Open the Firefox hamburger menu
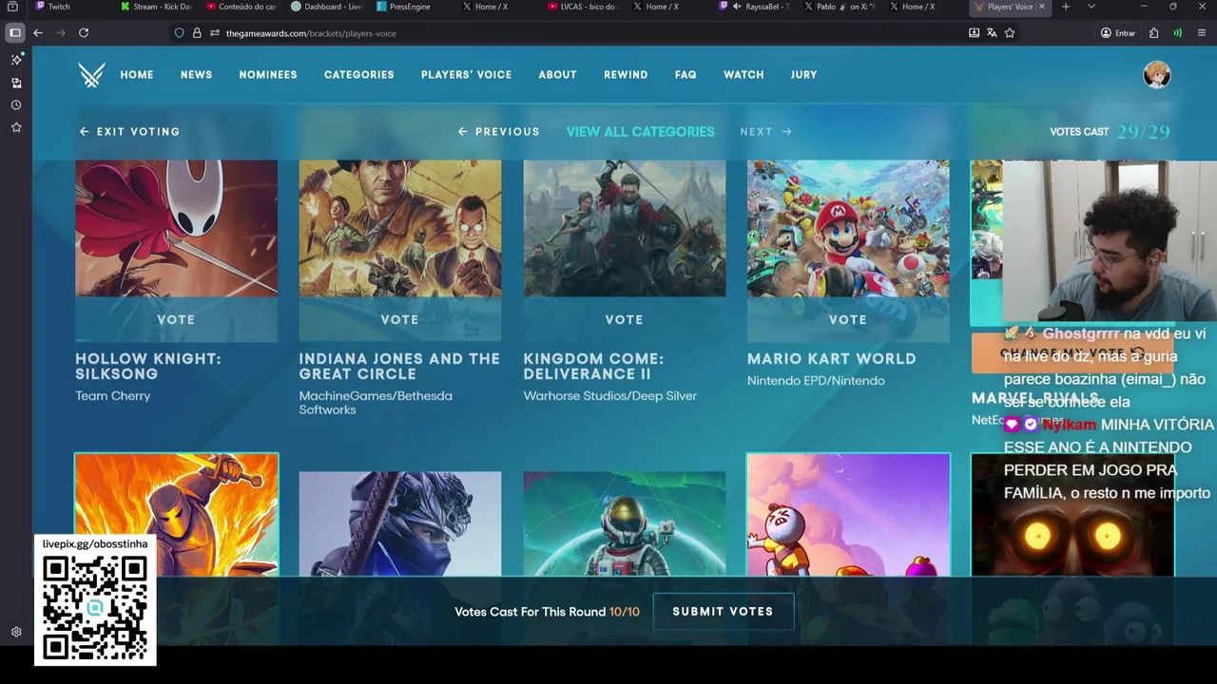 (1202, 33)
